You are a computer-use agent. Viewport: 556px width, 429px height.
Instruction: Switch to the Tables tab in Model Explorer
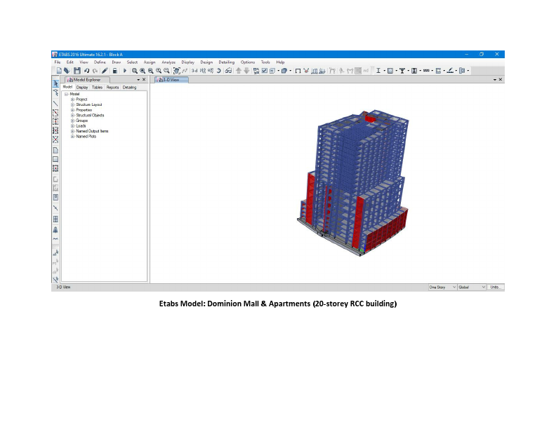coord(97,88)
